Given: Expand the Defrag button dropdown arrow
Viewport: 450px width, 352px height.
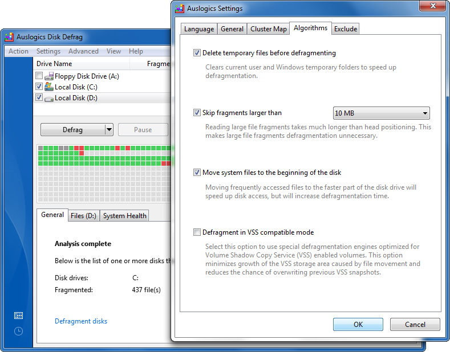Looking at the screenshot, I should pos(109,129).
